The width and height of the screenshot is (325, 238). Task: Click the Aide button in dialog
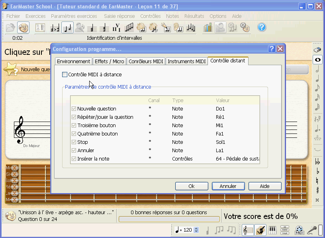point(265,186)
